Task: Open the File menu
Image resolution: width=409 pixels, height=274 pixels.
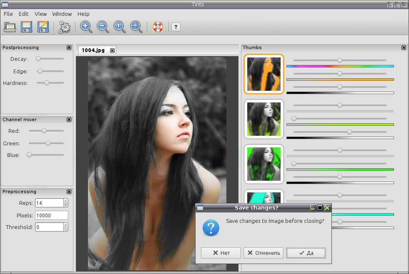Action: point(8,14)
